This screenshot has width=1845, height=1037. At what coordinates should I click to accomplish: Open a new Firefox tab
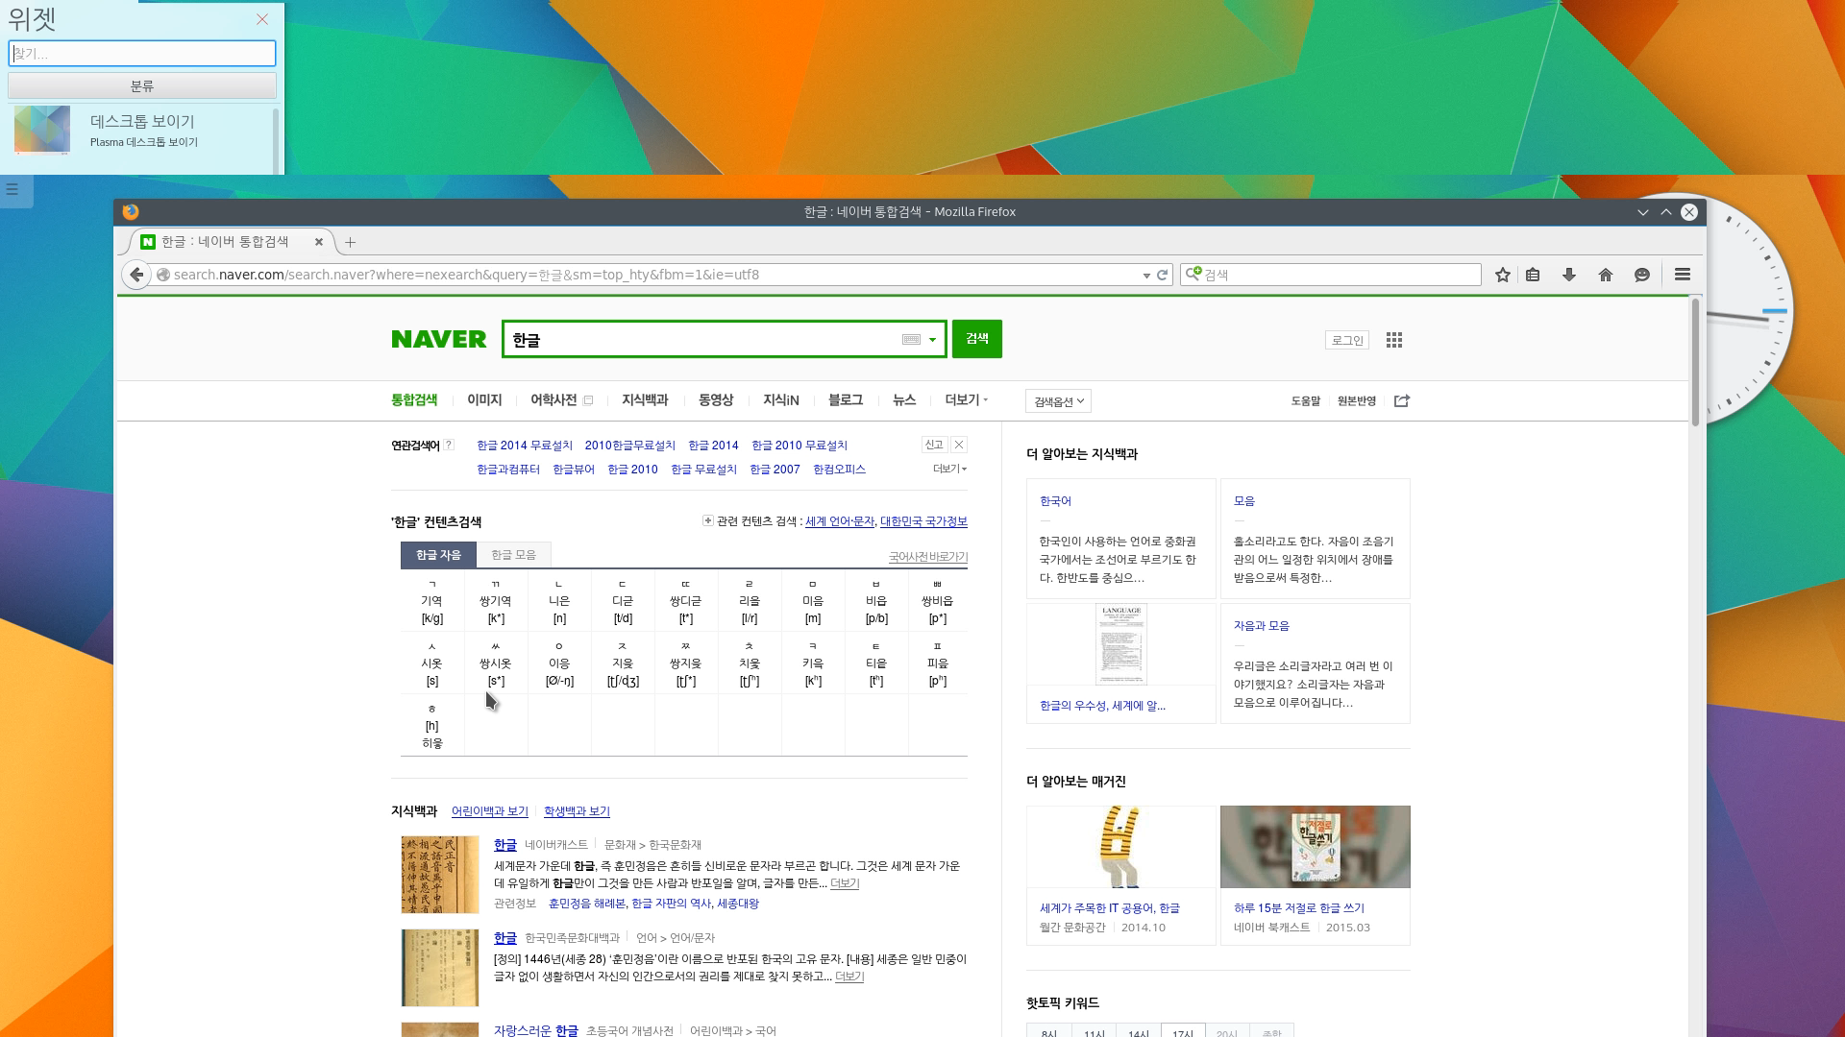[x=350, y=242]
